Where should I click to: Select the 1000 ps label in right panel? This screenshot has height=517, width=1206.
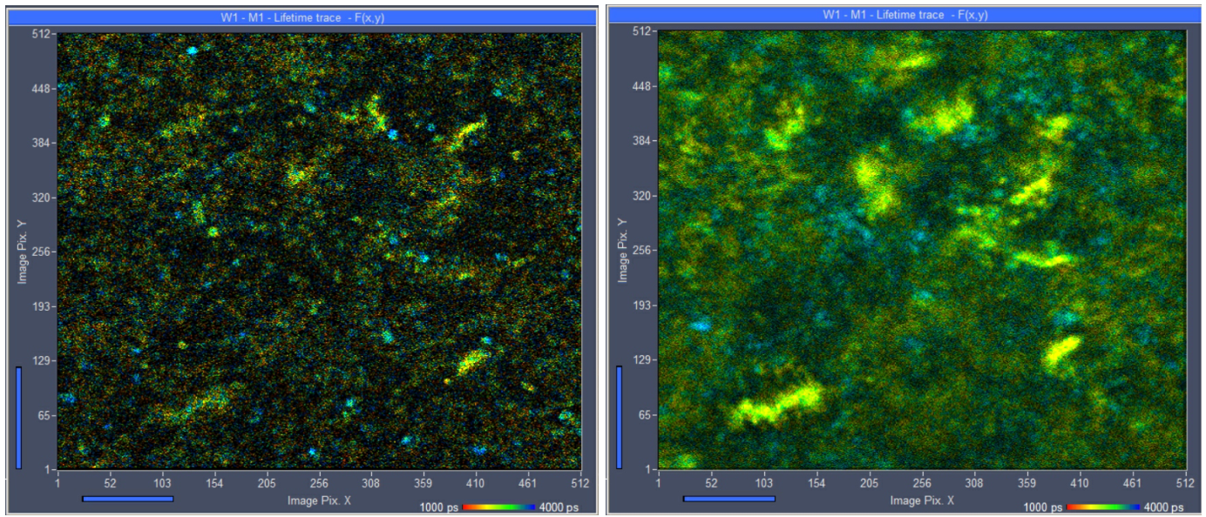pos(1042,507)
